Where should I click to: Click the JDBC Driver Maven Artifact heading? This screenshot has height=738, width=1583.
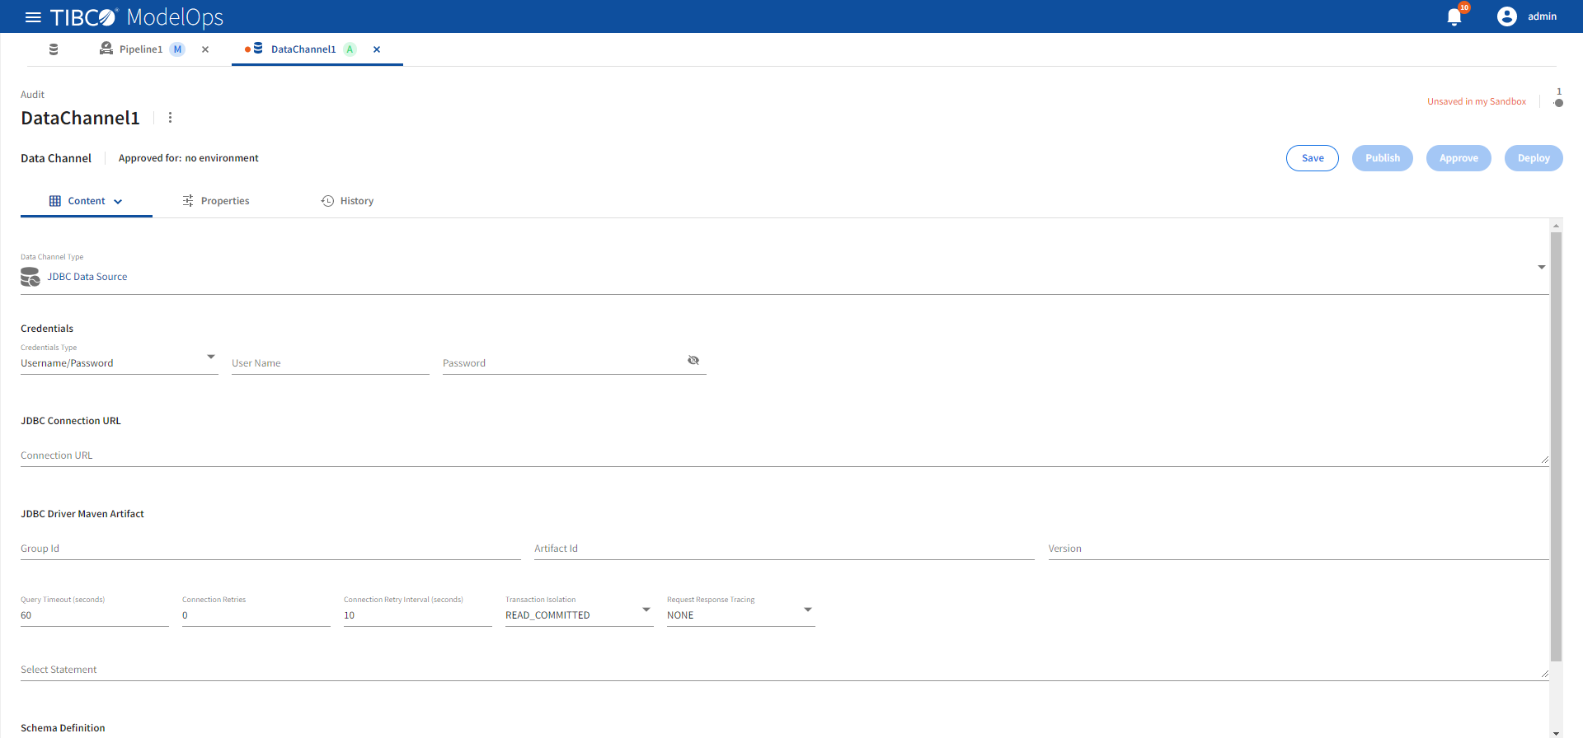(x=82, y=514)
